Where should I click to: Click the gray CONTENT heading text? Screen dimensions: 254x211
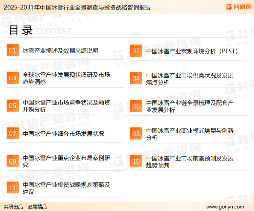click(54, 31)
